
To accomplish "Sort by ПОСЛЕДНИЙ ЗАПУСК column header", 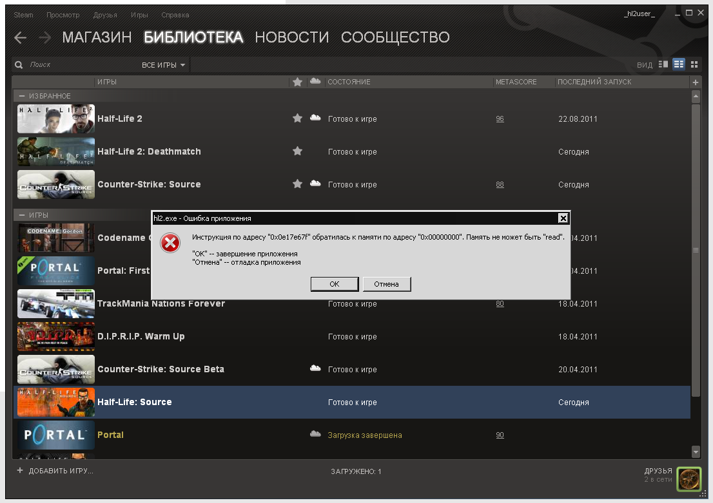I will 594,82.
